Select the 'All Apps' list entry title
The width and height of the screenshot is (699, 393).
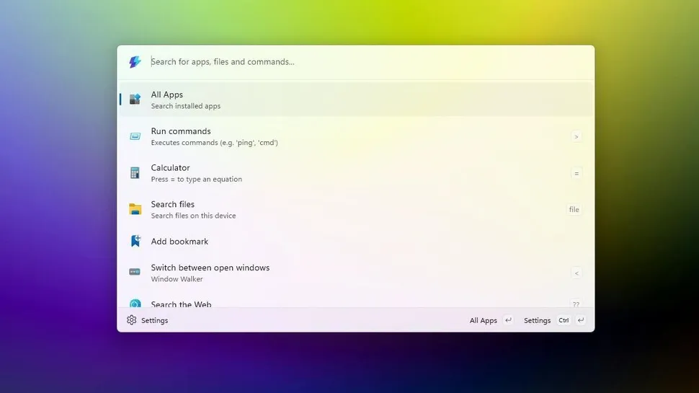pos(167,94)
